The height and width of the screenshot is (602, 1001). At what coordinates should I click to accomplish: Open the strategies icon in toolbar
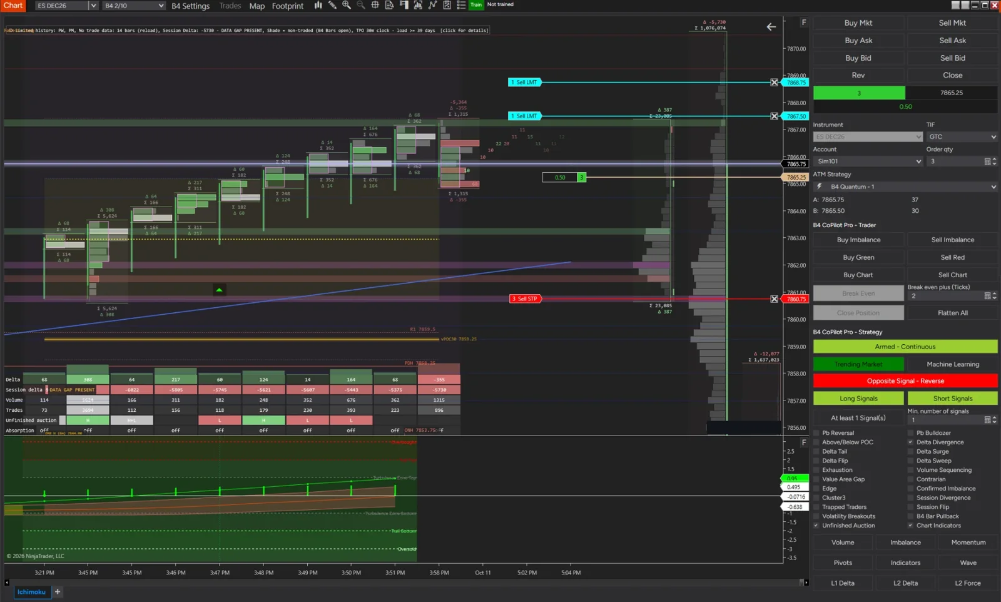point(447,5)
